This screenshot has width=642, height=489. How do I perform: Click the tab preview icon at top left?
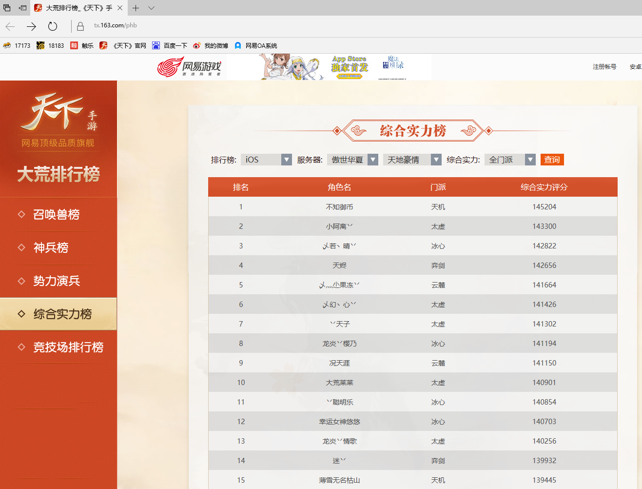pos(7,8)
